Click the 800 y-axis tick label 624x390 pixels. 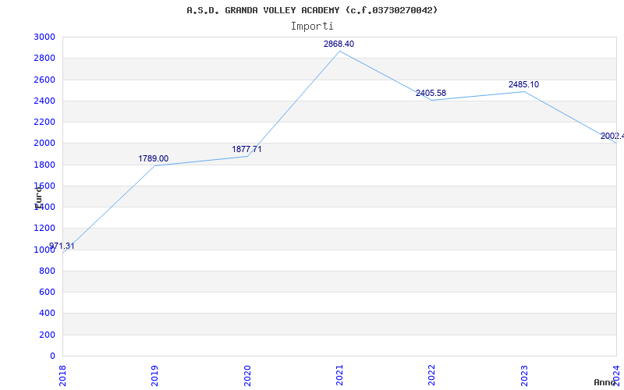[x=47, y=271]
